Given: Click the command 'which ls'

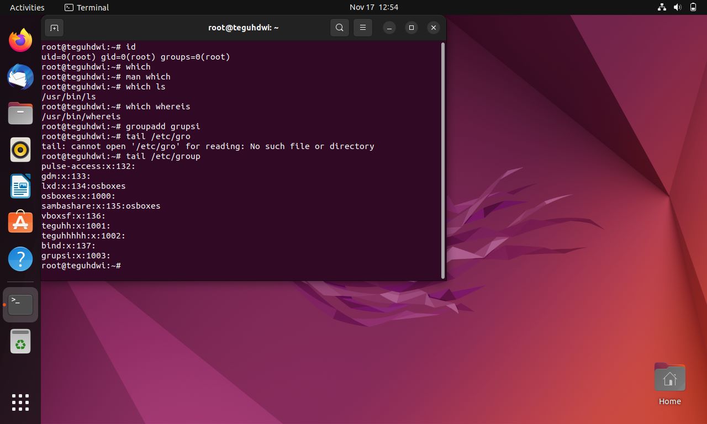Looking at the screenshot, I should point(145,87).
